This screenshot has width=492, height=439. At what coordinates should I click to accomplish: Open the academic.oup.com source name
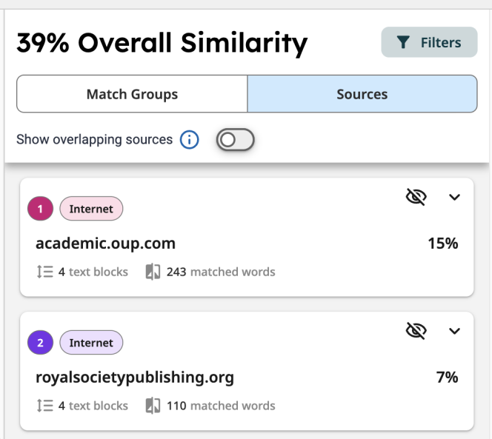(105, 244)
